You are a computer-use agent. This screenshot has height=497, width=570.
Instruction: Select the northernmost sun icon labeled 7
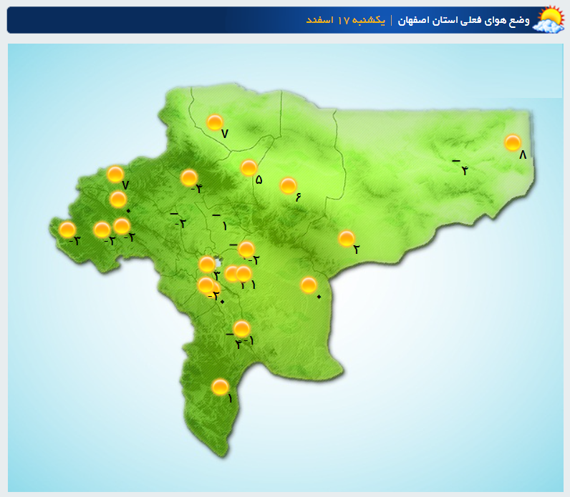pos(215,122)
